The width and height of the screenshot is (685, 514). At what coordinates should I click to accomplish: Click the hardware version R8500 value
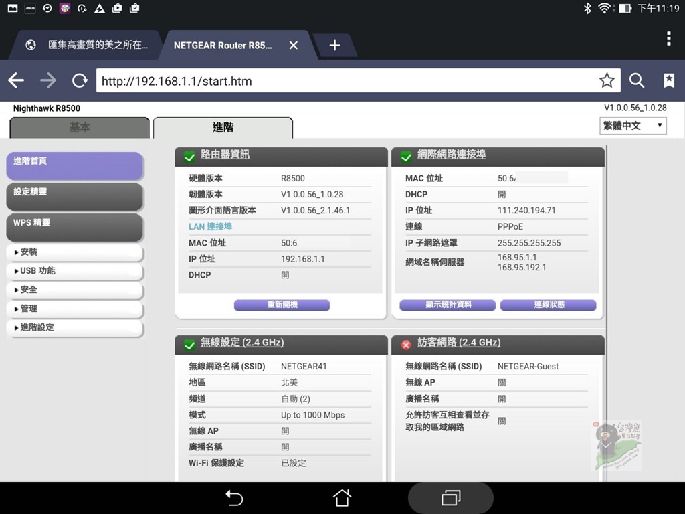(x=293, y=178)
